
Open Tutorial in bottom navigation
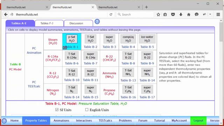tap(160, 120)
